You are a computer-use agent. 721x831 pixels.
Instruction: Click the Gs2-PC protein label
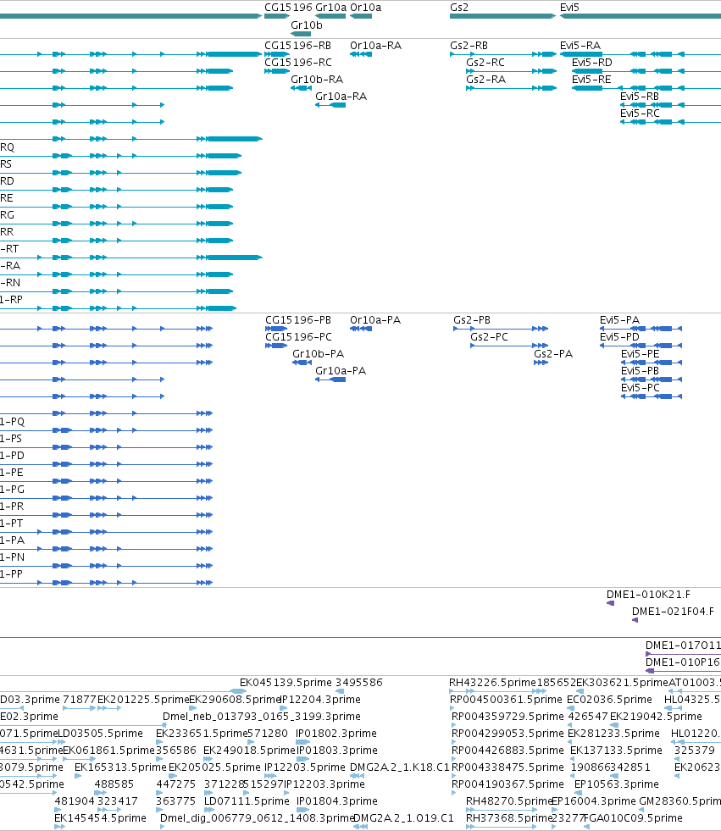coord(489,337)
